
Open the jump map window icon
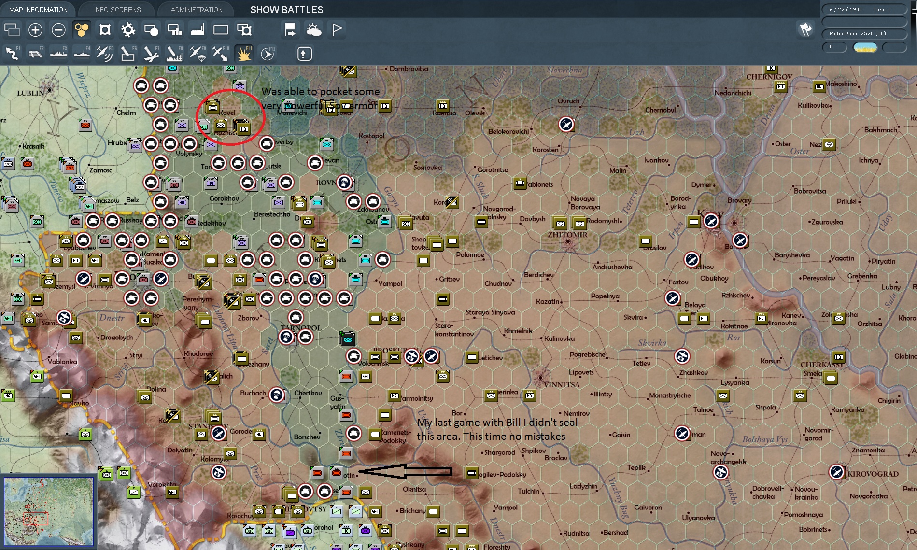coord(12,30)
